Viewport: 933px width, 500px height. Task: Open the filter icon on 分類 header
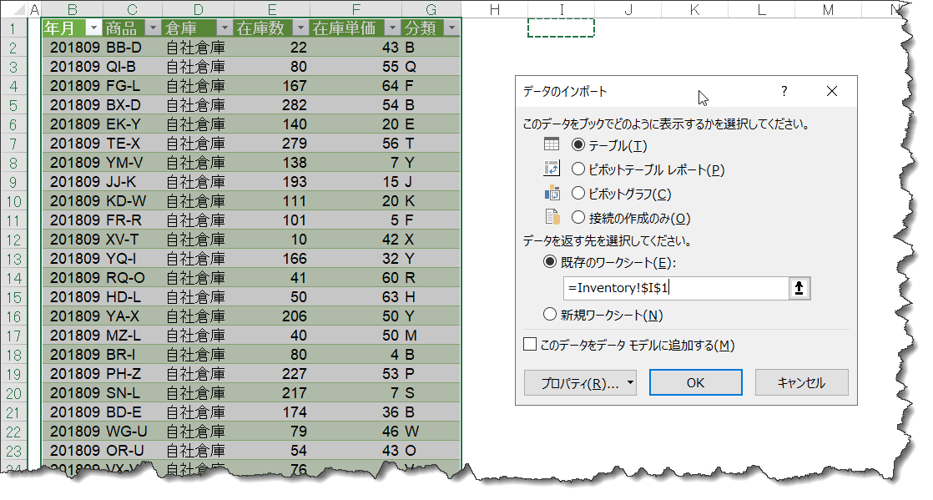[x=451, y=28]
